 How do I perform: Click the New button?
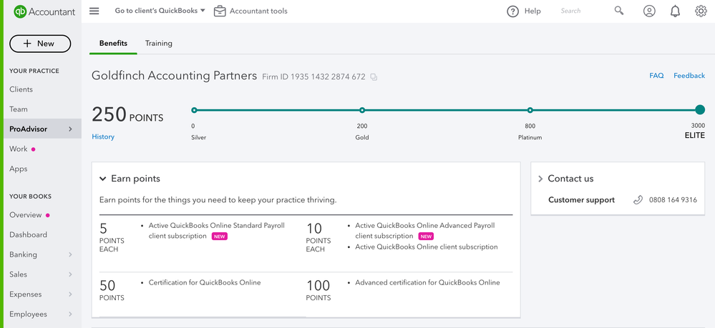[40, 44]
